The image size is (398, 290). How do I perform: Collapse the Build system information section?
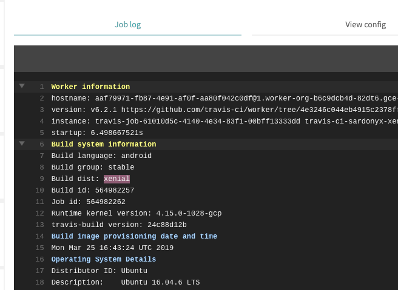(22, 143)
